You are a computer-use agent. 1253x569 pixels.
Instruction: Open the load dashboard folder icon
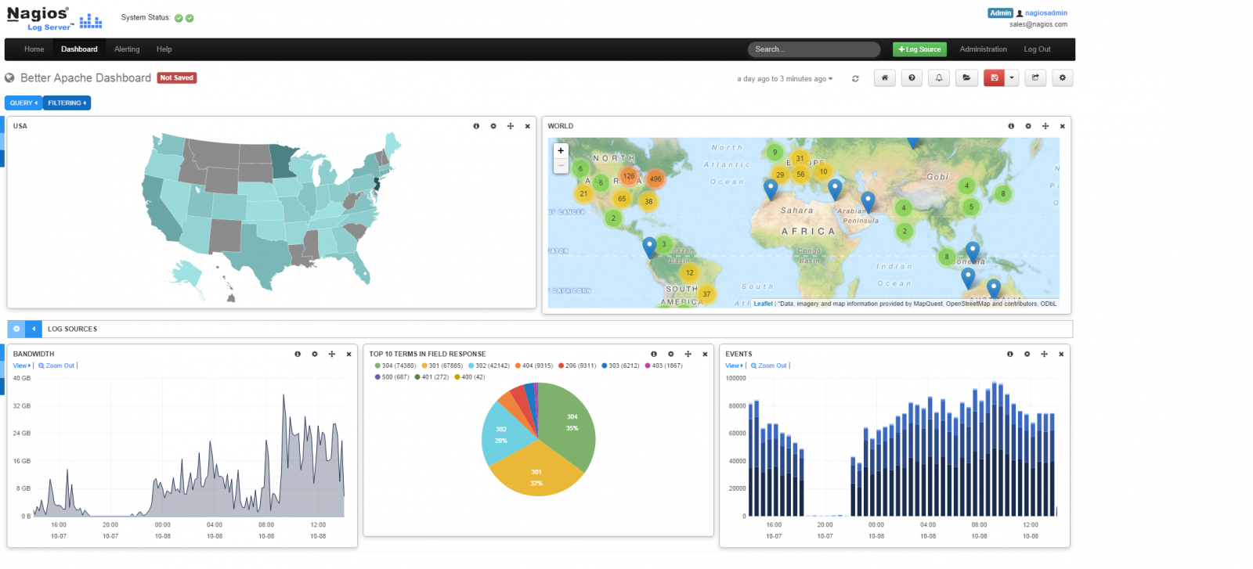point(966,77)
